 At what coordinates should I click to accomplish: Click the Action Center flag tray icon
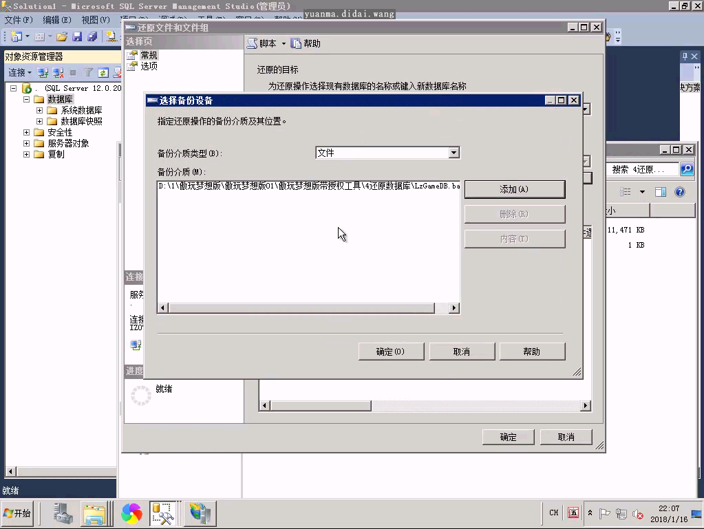pyautogui.click(x=605, y=513)
